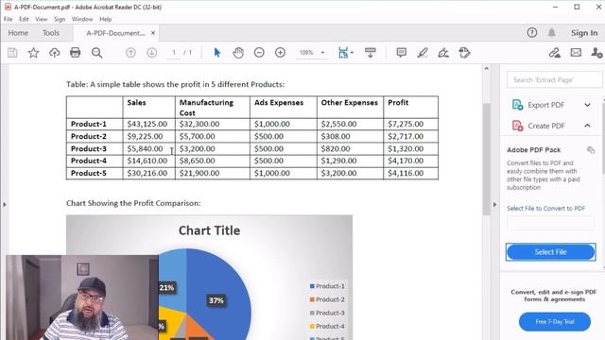Switch to the Tools tab

coord(51,33)
